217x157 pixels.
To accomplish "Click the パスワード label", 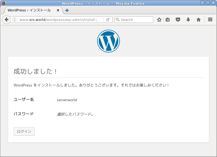I will (x=24, y=114).
